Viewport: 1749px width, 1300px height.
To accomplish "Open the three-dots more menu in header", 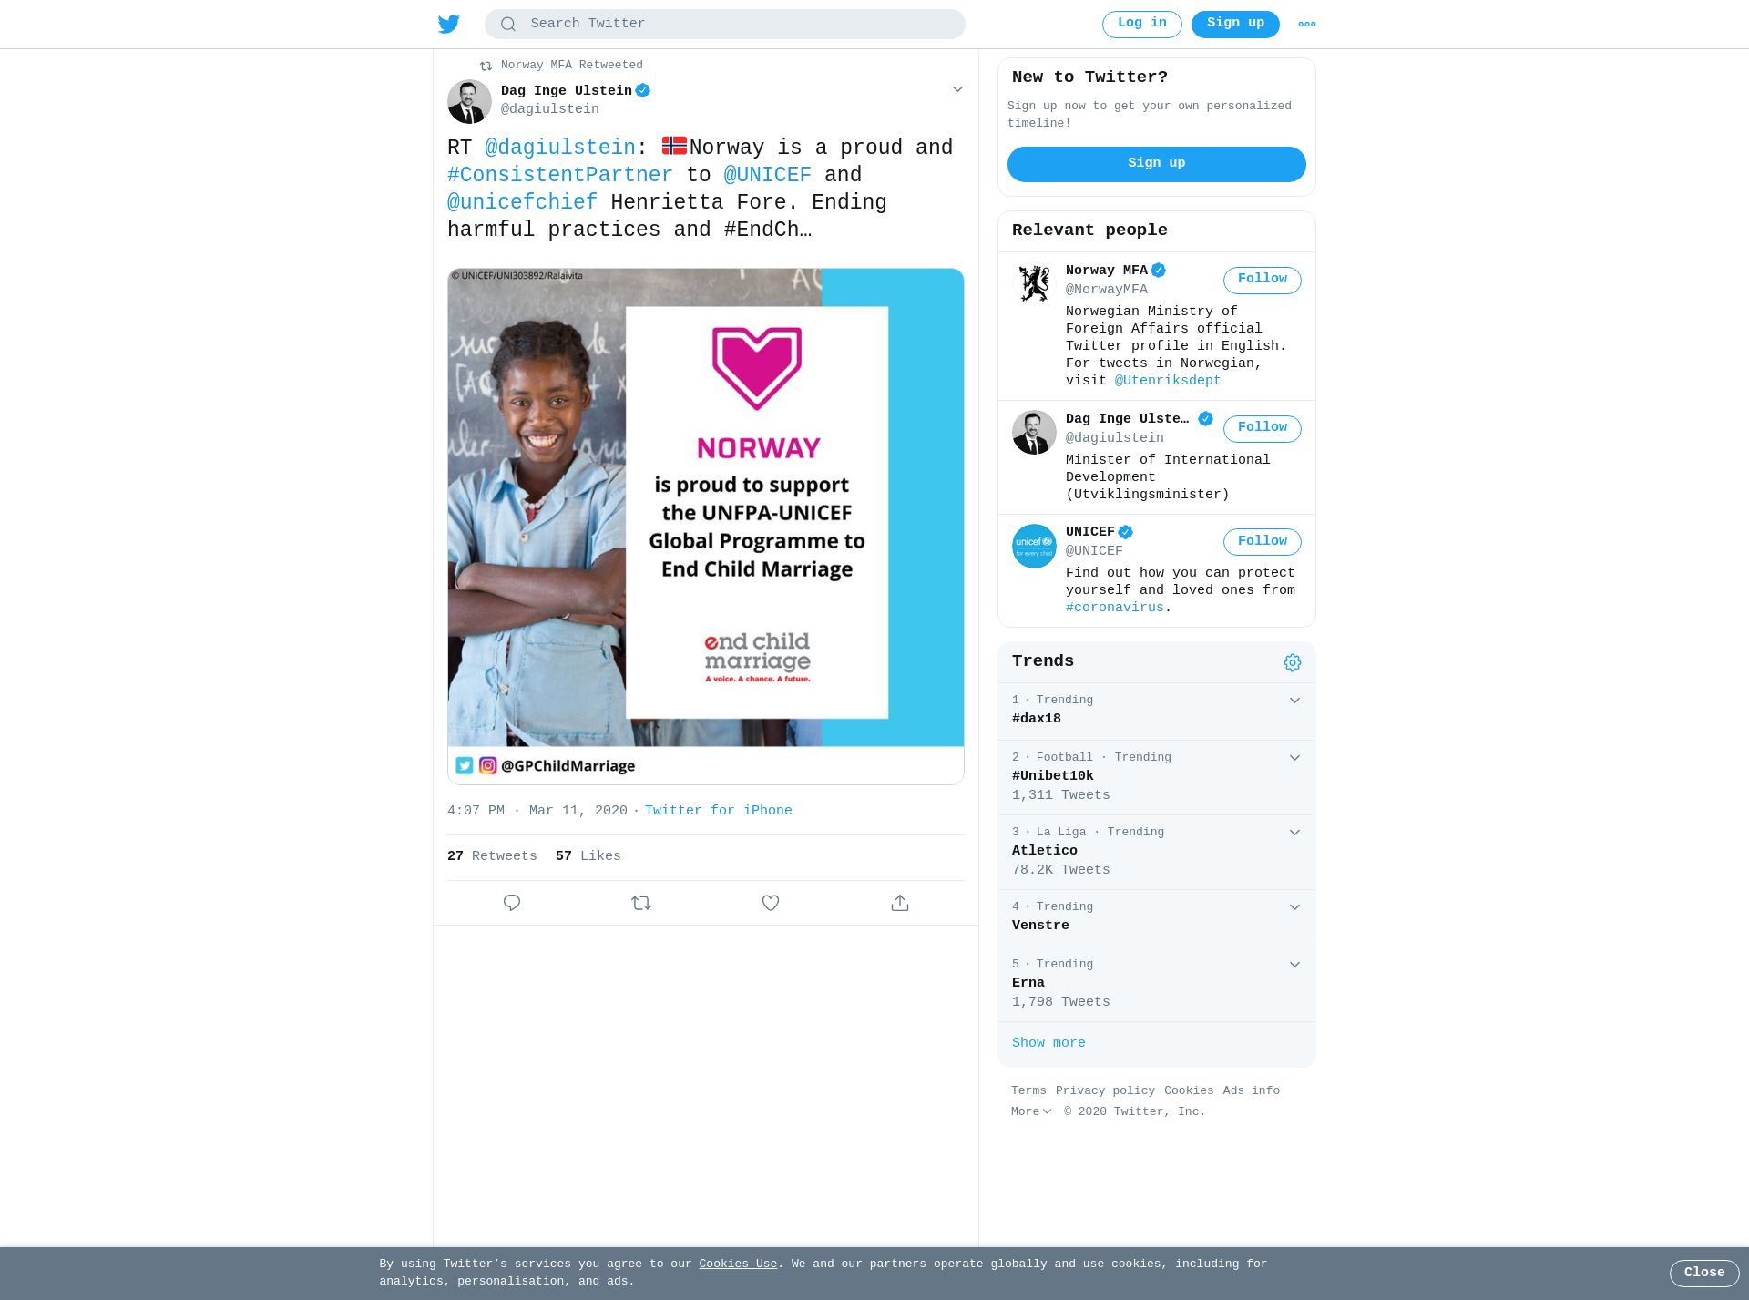I will coord(1307,25).
